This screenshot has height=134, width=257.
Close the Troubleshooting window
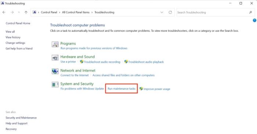point(251,3)
